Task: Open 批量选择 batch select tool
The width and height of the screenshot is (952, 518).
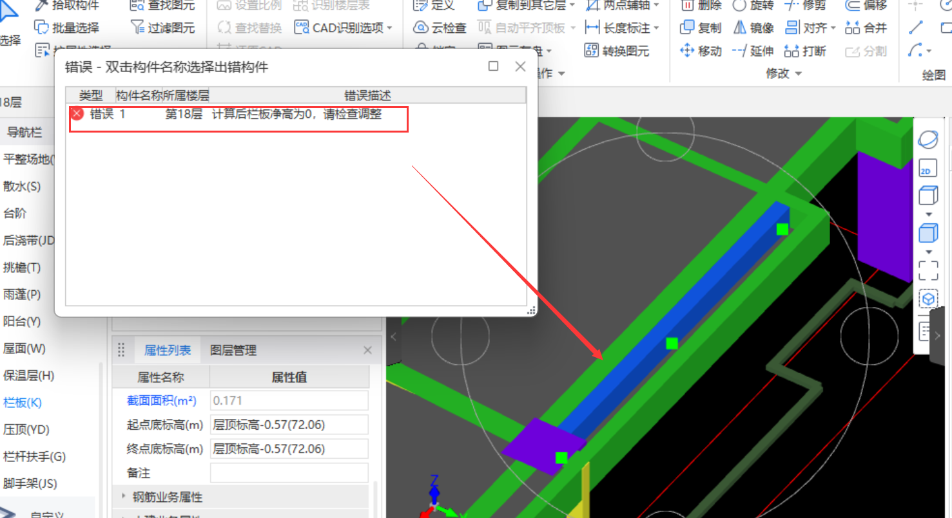Action: (66, 28)
